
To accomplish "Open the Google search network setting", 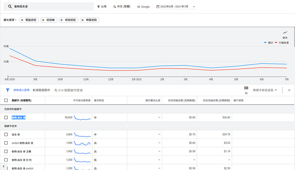I will coord(143,7).
